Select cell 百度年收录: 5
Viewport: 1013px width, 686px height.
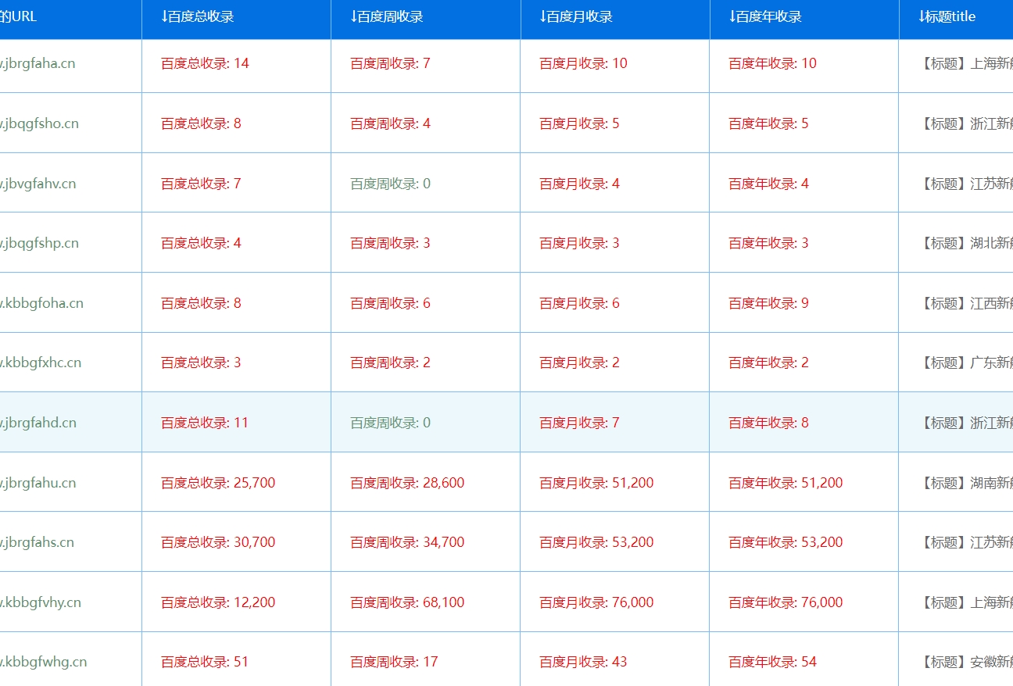[768, 123]
